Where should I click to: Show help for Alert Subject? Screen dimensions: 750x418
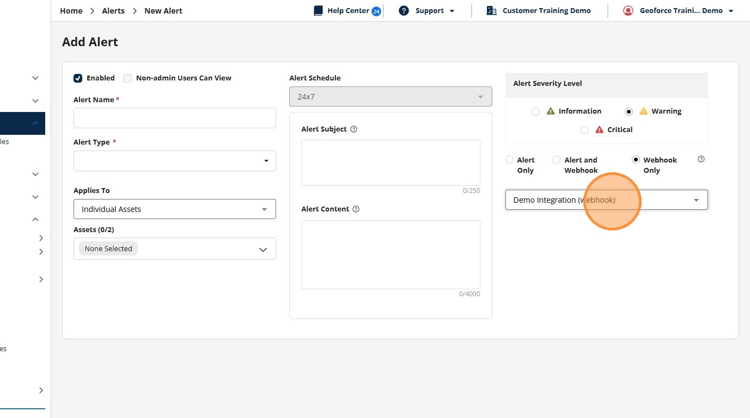[x=354, y=129]
